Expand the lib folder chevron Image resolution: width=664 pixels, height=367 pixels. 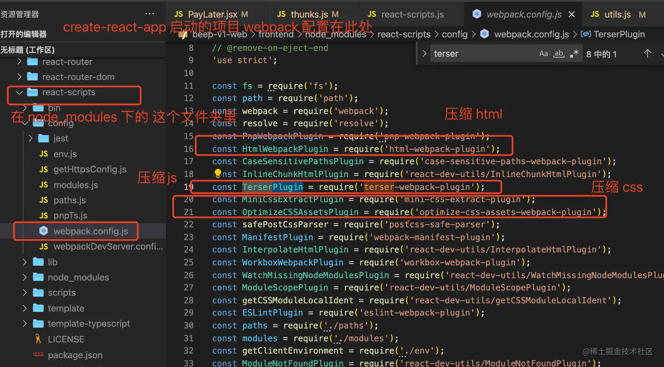click(25, 262)
